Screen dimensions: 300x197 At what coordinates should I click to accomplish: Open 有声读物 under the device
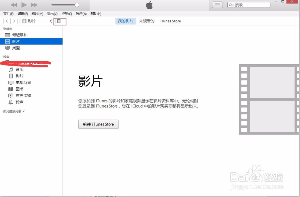click(x=23, y=95)
